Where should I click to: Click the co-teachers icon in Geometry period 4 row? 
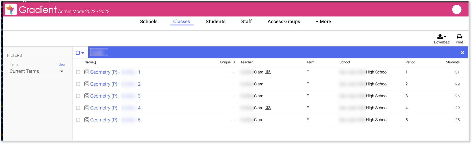[268, 108]
